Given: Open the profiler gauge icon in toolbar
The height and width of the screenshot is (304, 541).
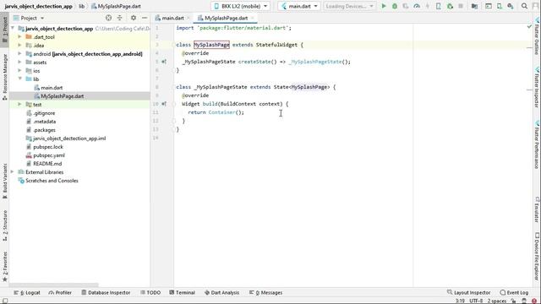Looking at the screenshot, I should (x=417, y=6).
